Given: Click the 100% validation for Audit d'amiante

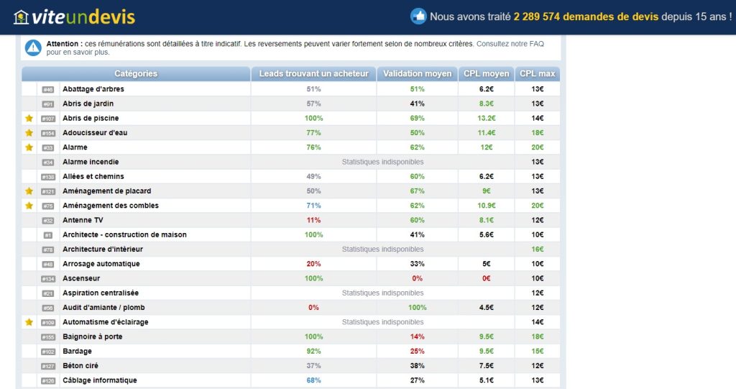Looking at the screenshot, I should (x=418, y=307).
